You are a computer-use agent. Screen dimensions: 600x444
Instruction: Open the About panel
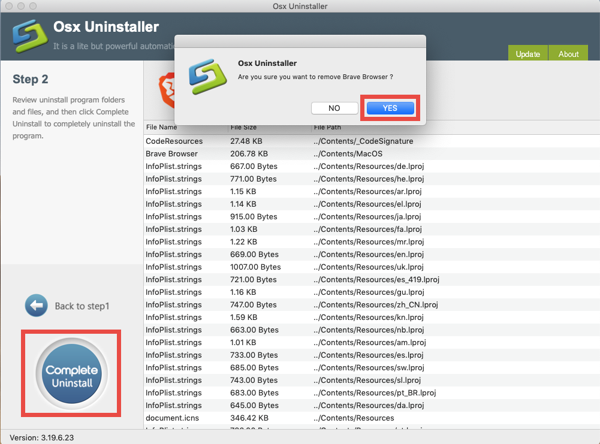[567, 53]
